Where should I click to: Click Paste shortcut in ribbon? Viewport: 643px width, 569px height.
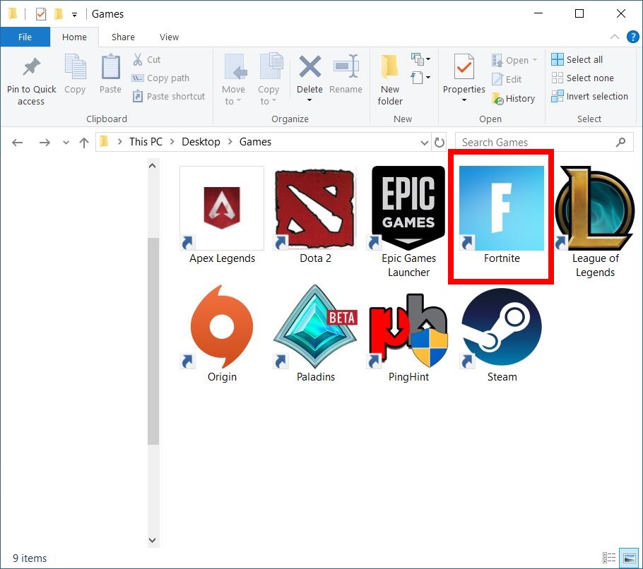click(x=169, y=96)
